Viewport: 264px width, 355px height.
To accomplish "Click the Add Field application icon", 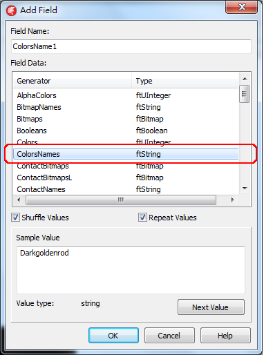I will pyautogui.click(x=12, y=10).
